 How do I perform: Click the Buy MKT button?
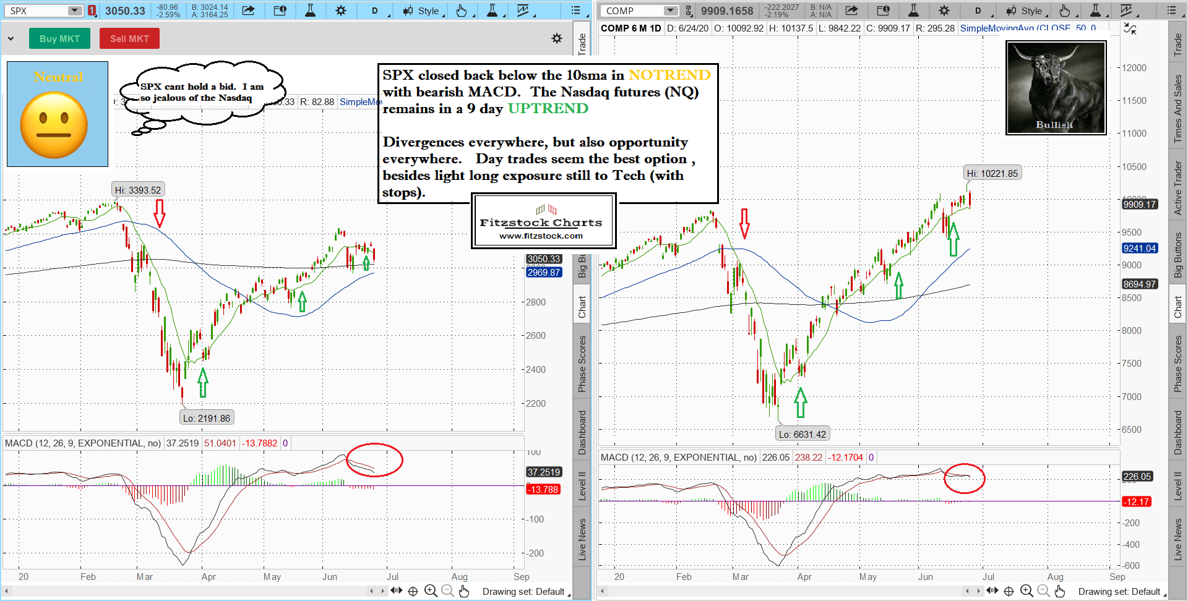click(59, 38)
